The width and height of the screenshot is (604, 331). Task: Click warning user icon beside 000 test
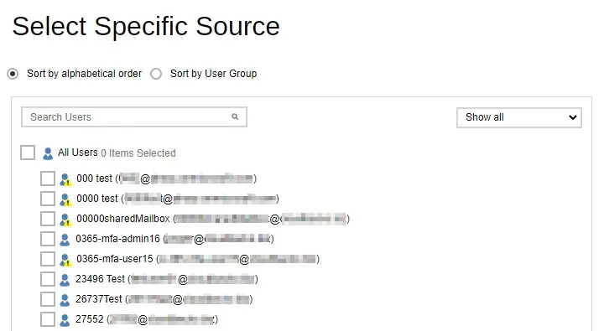[x=65, y=179]
